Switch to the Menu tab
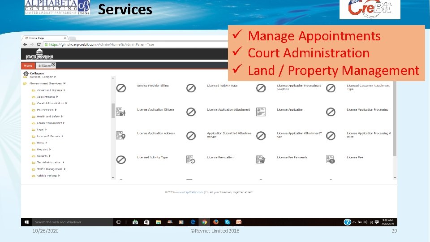This screenshot has width=430, height=242. tap(28, 65)
